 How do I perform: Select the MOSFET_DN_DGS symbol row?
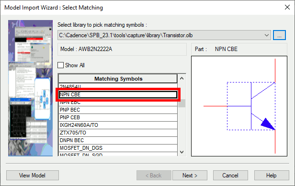click(x=118, y=148)
